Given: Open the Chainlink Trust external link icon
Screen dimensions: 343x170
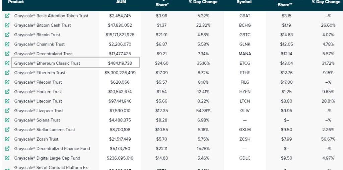Looking at the screenshot, I should 7,44.
